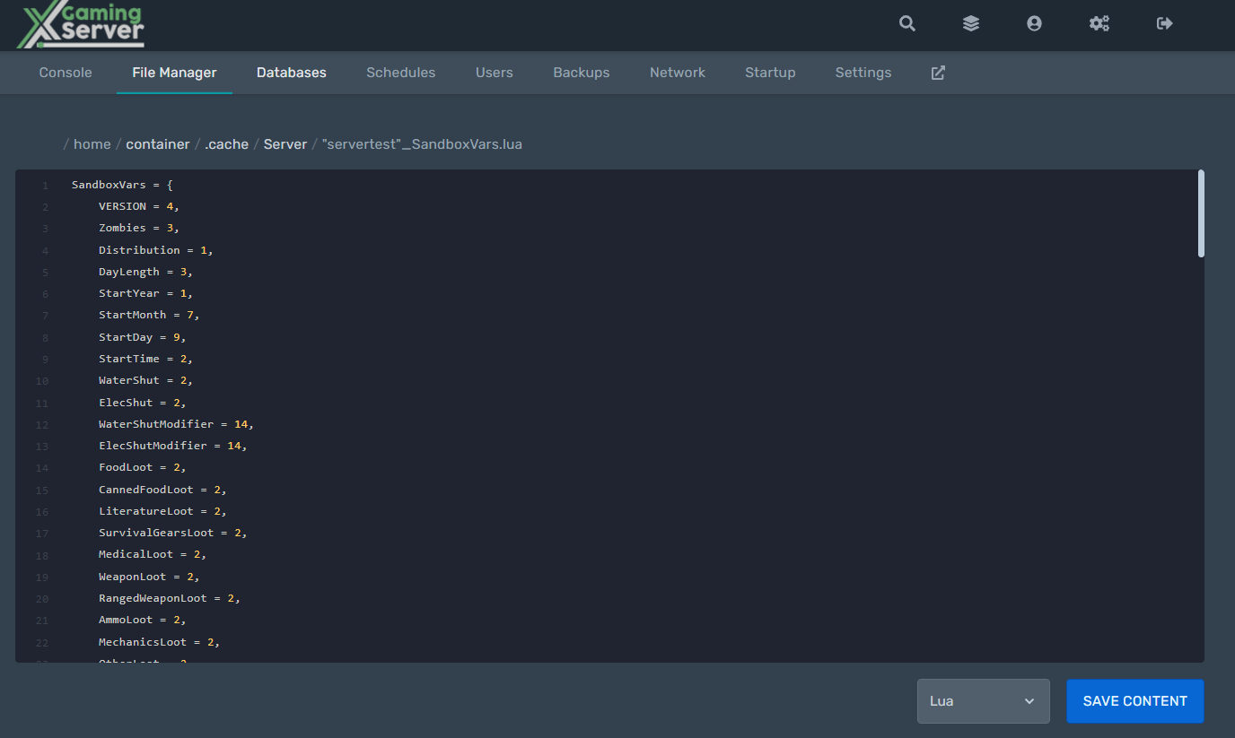
Task: Open external link icon in navigation bar
Action: click(x=938, y=73)
